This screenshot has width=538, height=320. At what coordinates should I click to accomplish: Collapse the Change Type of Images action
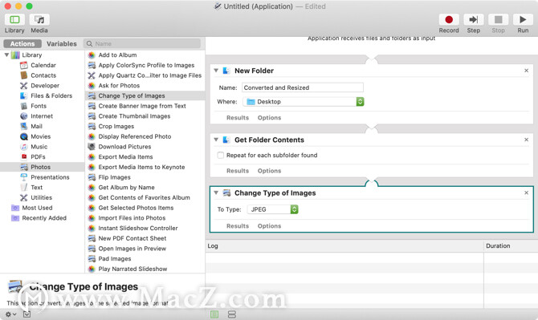216,193
